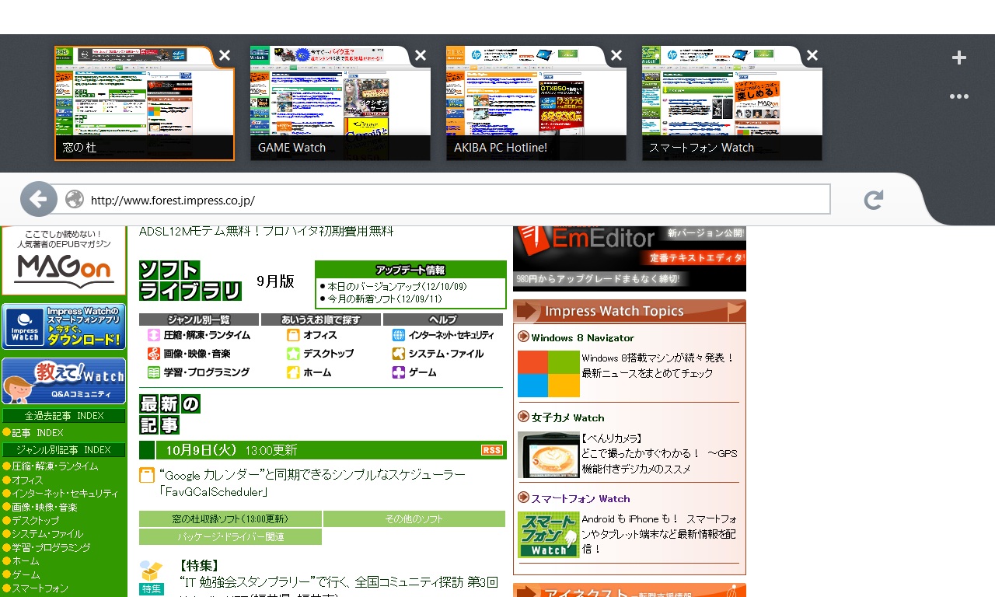Open a new tab with the plus icon
The height and width of the screenshot is (597, 995).
tap(958, 57)
